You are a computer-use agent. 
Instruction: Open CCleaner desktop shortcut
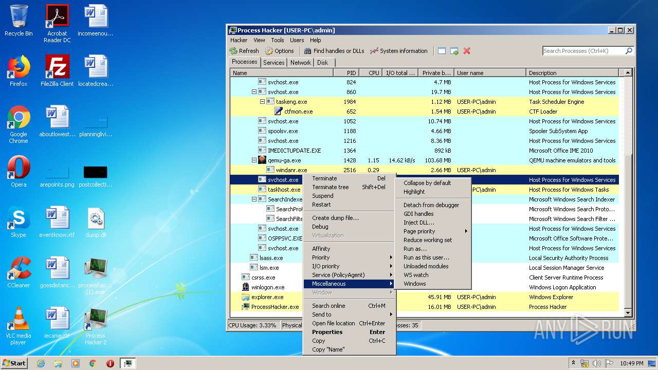(19, 272)
